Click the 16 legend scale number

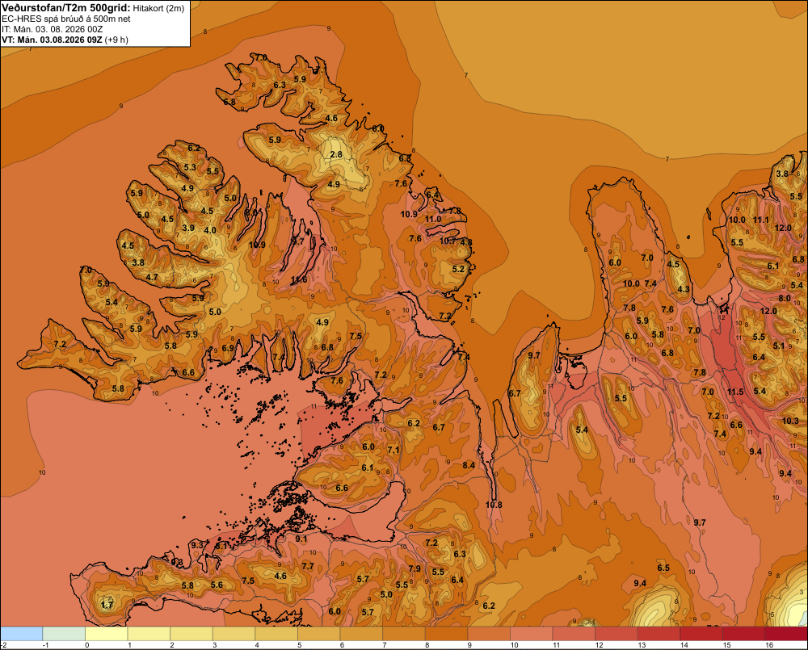click(x=769, y=645)
